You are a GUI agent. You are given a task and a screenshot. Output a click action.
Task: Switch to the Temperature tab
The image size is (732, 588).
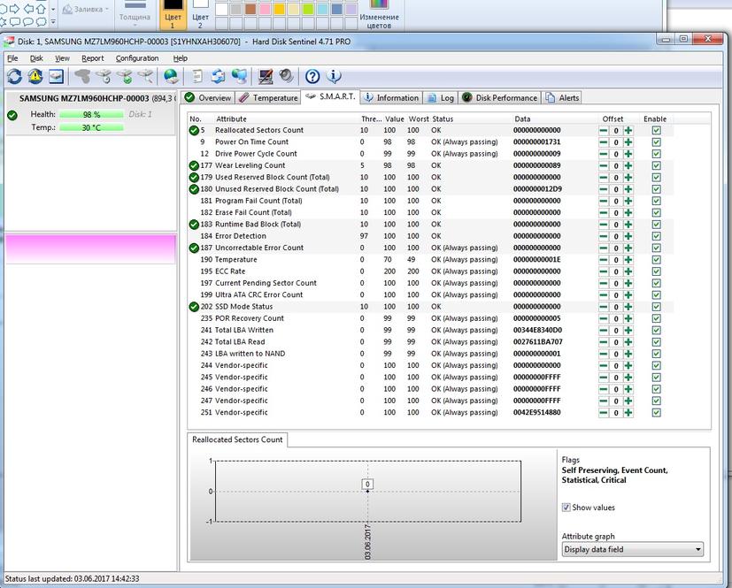click(x=268, y=97)
